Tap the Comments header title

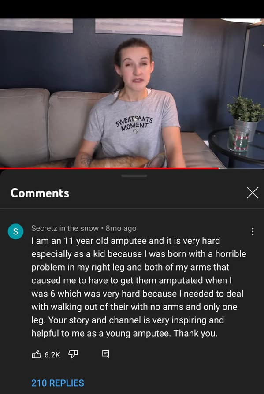pyautogui.click(x=40, y=193)
